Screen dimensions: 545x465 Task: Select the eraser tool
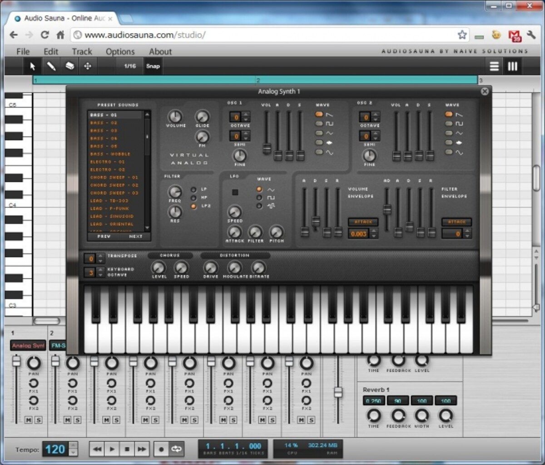click(x=69, y=66)
